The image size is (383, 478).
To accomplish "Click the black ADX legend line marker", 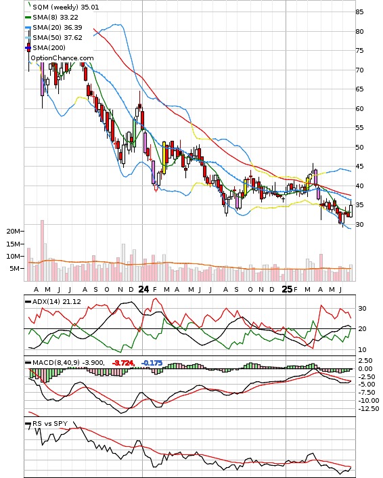I will (x=28, y=301).
